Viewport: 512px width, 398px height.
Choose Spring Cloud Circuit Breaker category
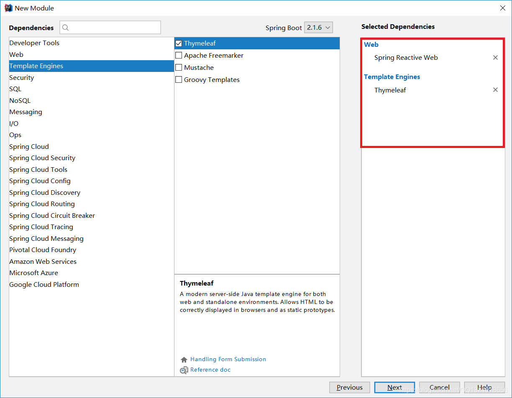(92, 216)
